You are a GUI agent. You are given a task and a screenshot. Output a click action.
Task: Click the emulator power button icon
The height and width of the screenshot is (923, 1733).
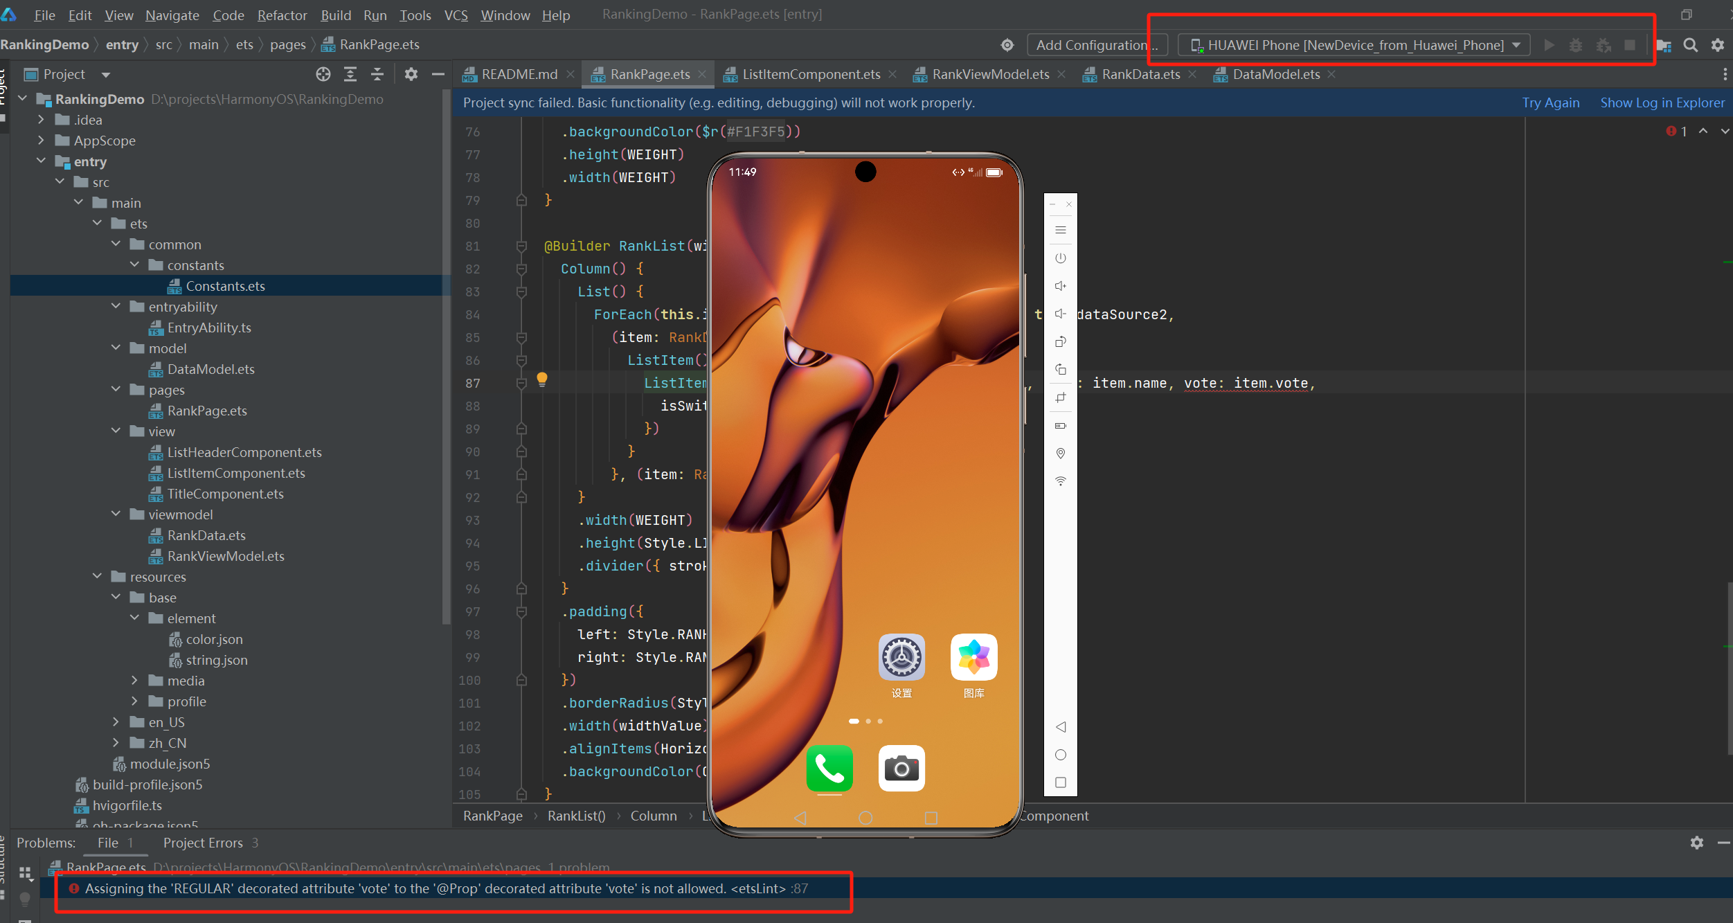click(1060, 258)
